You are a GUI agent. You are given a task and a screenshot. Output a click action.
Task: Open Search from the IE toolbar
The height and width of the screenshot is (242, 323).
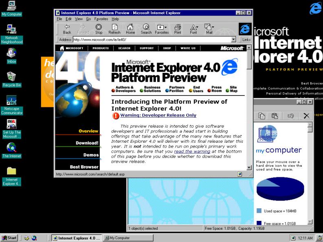[146, 29]
